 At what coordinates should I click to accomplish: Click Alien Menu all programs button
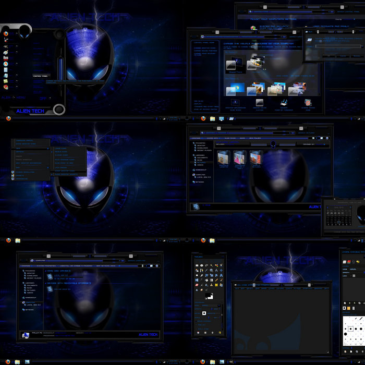[13, 98]
